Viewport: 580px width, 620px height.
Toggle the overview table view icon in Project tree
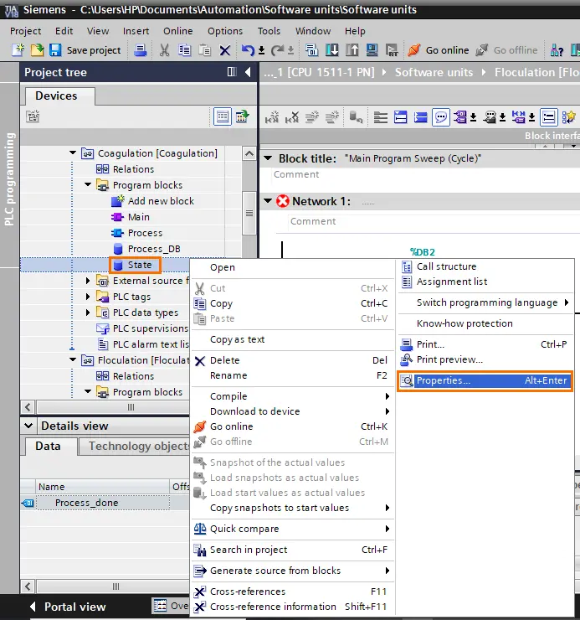pos(223,116)
